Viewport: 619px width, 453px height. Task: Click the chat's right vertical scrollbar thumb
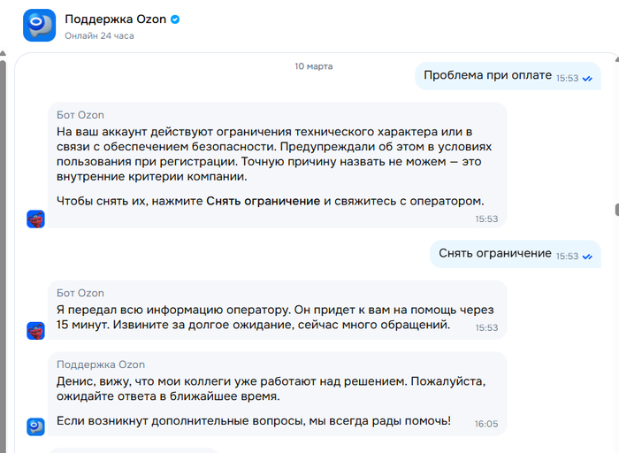pyautogui.click(x=616, y=210)
